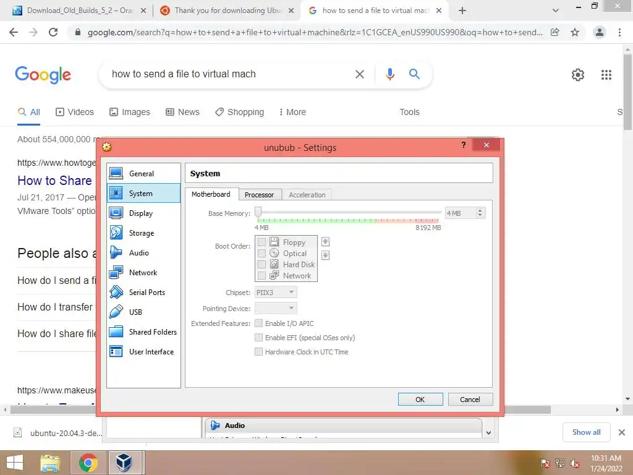Image resolution: width=633 pixels, height=475 pixels.
Task: Select General icon in Settings sidebar
Action: pyautogui.click(x=116, y=173)
